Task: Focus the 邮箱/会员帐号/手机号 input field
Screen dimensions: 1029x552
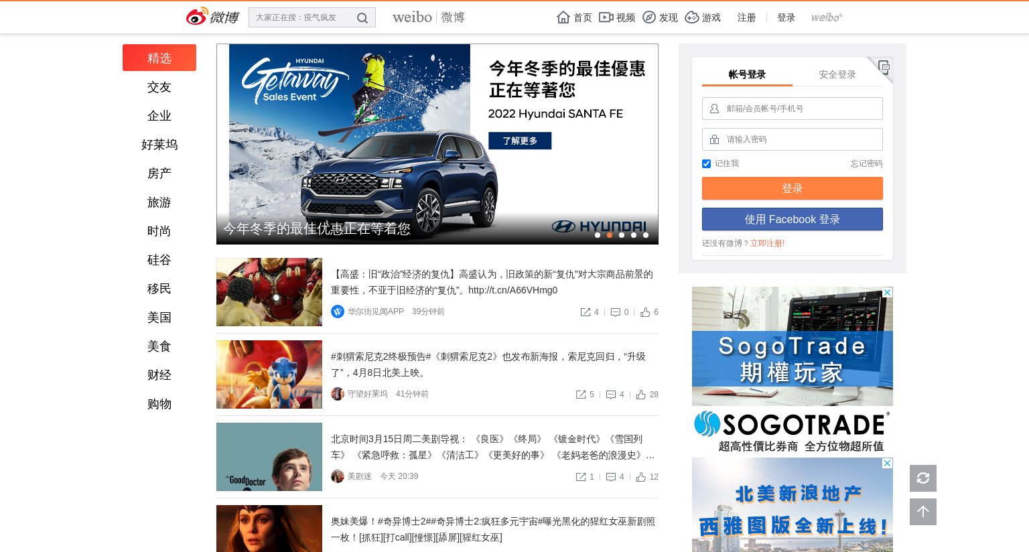Action: [793, 109]
